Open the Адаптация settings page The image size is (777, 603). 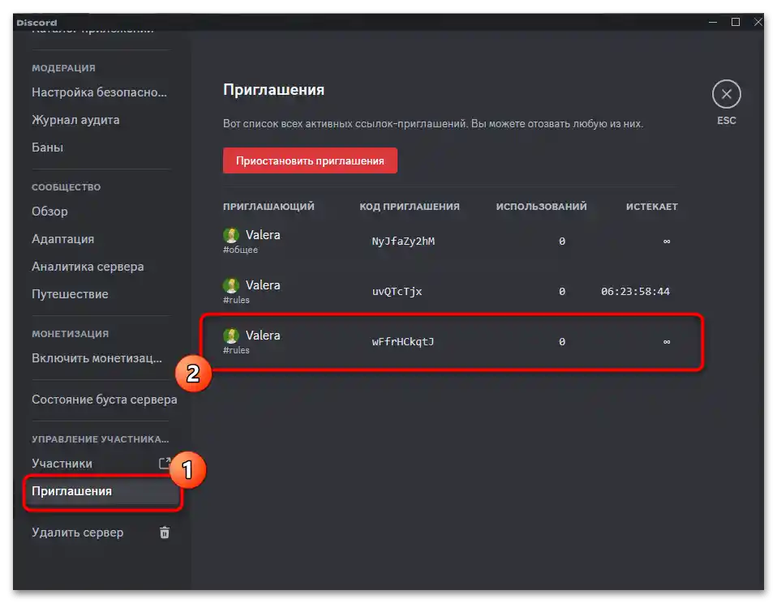point(62,239)
